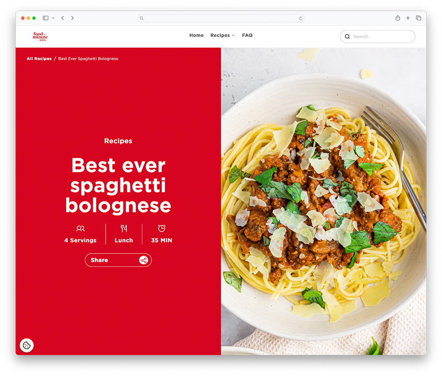Image resolution: width=442 pixels, height=376 pixels.
Task: Open the Home navigation item
Action: pos(197,35)
